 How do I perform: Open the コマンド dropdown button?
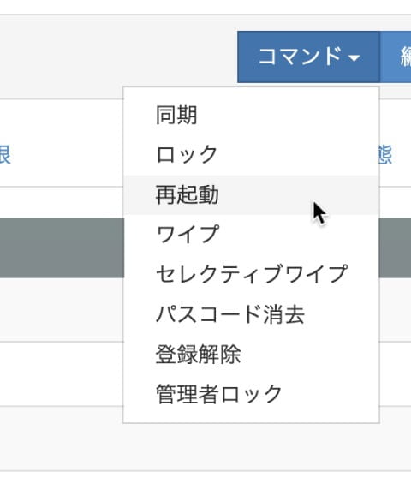click(x=308, y=57)
